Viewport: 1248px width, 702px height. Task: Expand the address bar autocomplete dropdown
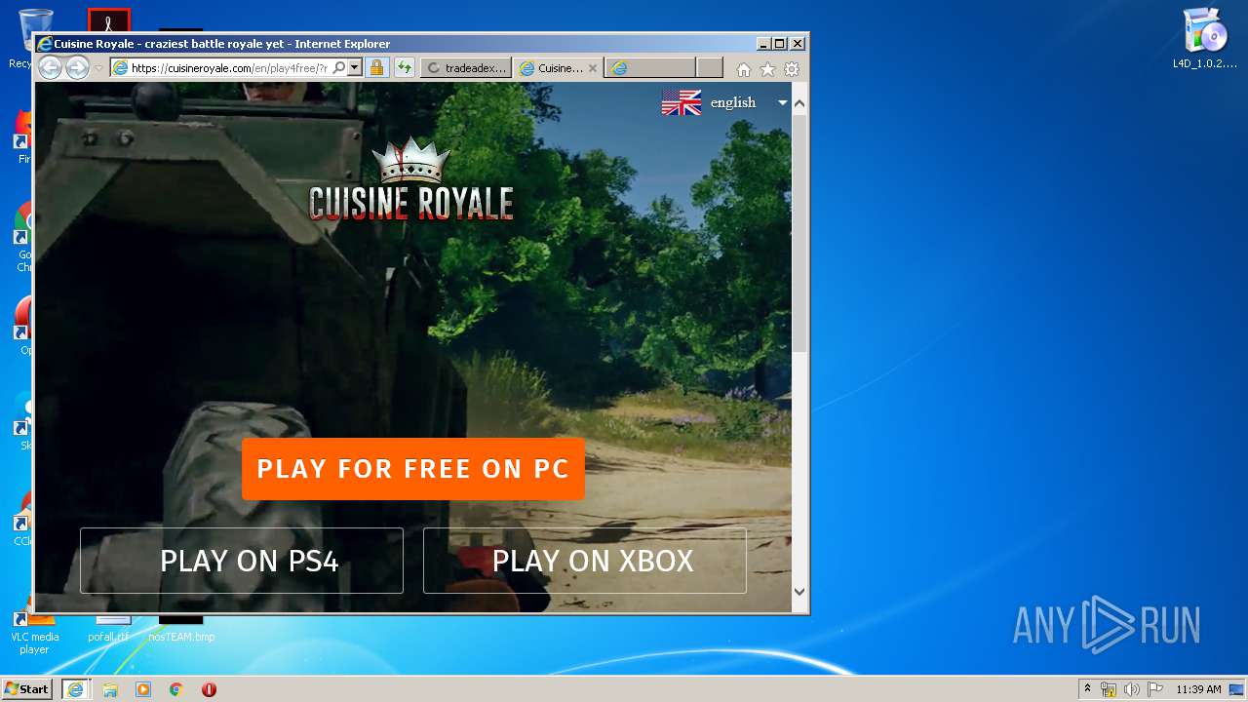click(x=355, y=68)
